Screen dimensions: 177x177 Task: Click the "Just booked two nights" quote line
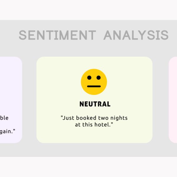click(x=94, y=118)
